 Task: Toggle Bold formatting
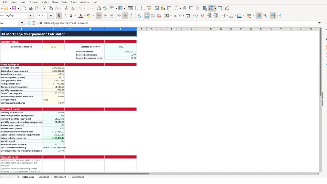(x=59, y=16)
